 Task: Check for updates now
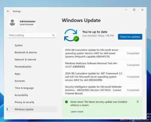click(130, 37)
